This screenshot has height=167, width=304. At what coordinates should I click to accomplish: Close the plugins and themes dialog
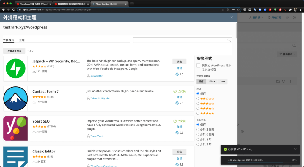click(232, 18)
